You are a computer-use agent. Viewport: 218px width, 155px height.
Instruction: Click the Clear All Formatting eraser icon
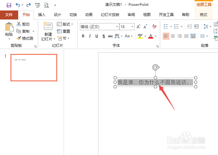click(x=154, y=27)
